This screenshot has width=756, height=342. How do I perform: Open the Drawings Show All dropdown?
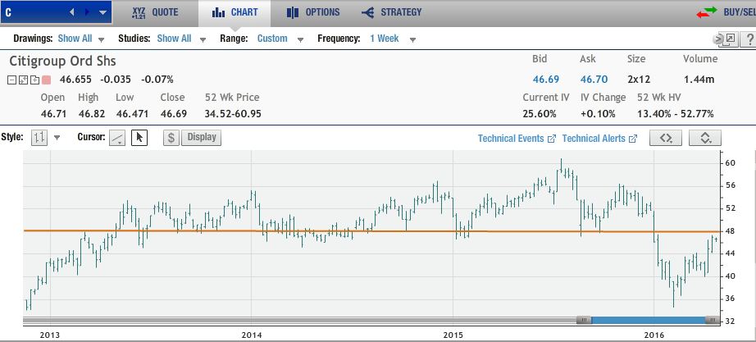(81, 39)
